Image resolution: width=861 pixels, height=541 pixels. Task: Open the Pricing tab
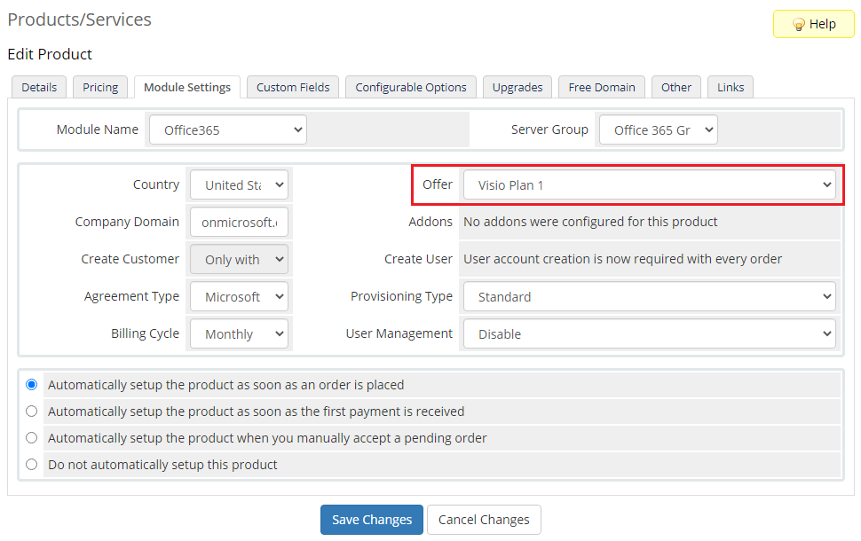100,87
